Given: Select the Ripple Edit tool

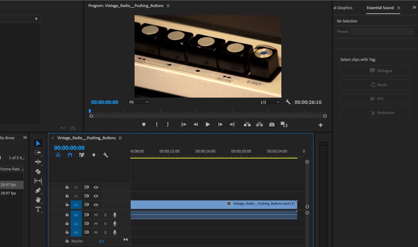Looking at the screenshot, I should tap(38, 162).
